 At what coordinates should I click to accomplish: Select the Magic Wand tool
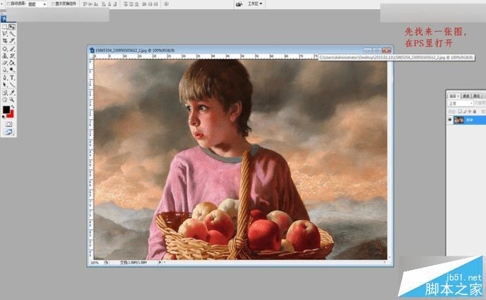(12, 34)
